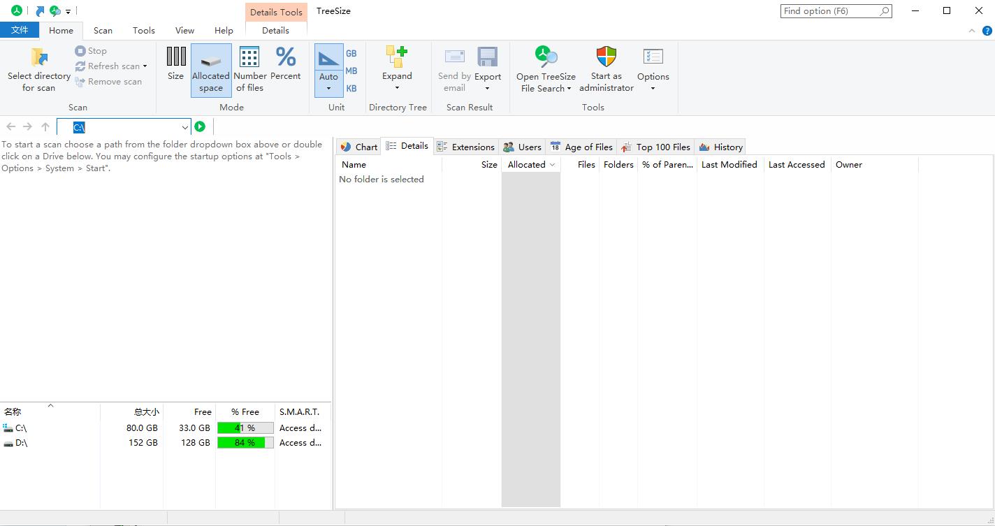Toggle the Auto unit button
This screenshot has height=526, width=995.
[x=328, y=69]
